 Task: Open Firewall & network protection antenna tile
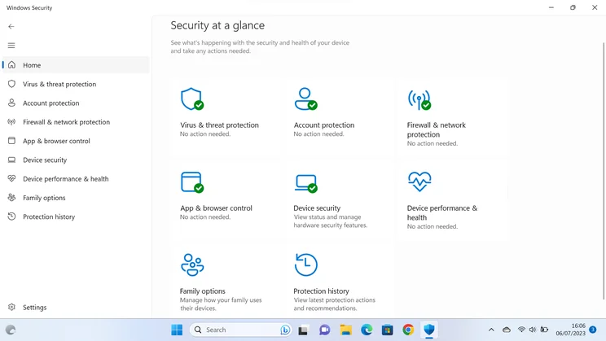pyautogui.click(x=419, y=99)
